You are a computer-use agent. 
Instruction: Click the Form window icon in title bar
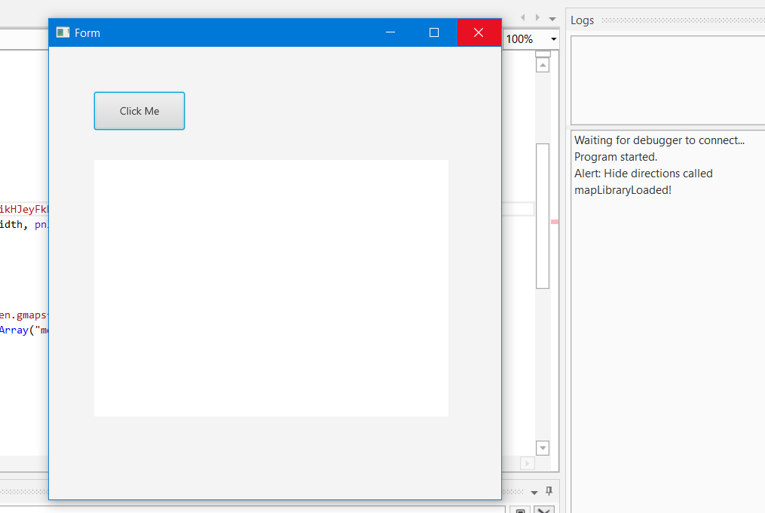click(x=63, y=32)
